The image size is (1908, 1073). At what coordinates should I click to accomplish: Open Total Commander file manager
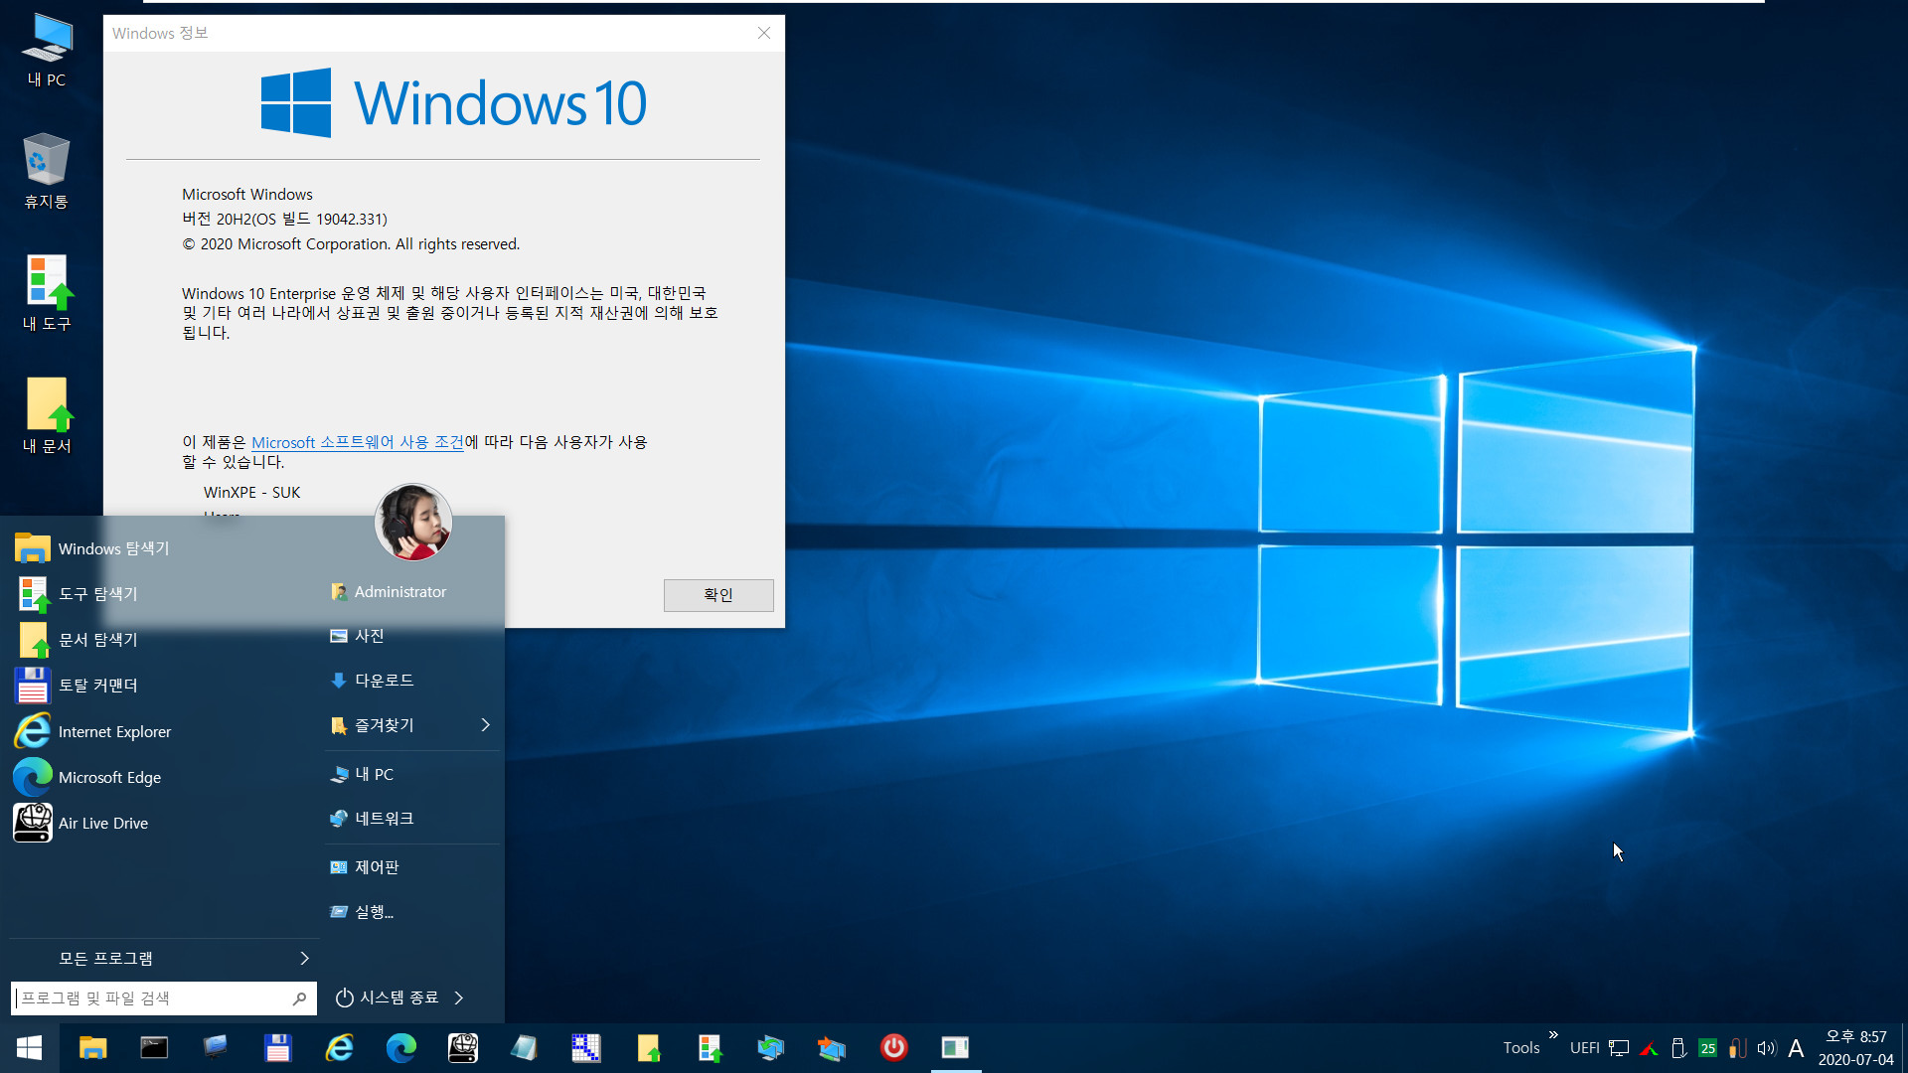pos(98,686)
